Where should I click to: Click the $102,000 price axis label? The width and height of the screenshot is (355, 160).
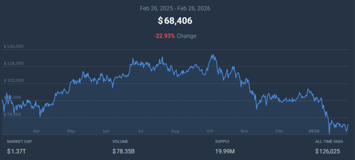coord(14,80)
